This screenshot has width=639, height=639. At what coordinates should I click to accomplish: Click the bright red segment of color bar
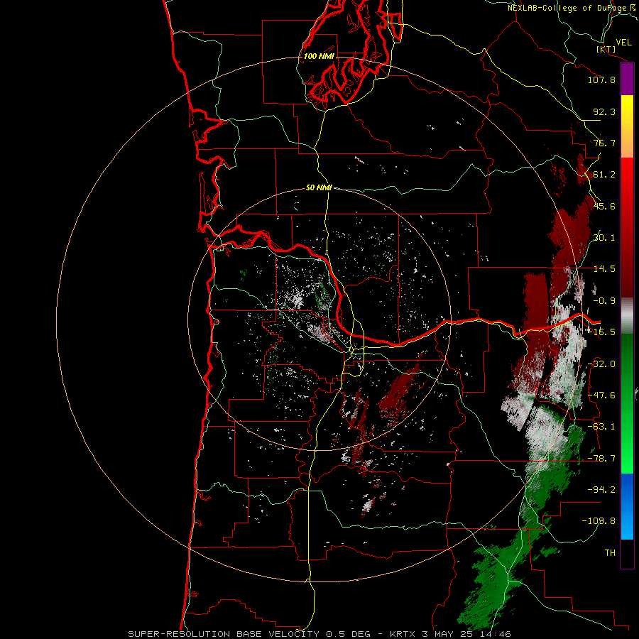[627, 227]
